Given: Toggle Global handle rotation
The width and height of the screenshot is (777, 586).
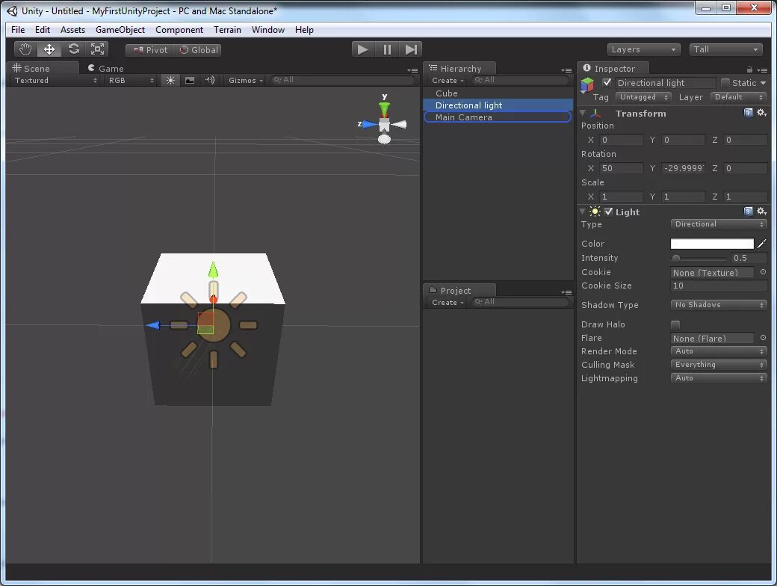Looking at the screenshot, I should coord(198,50).
